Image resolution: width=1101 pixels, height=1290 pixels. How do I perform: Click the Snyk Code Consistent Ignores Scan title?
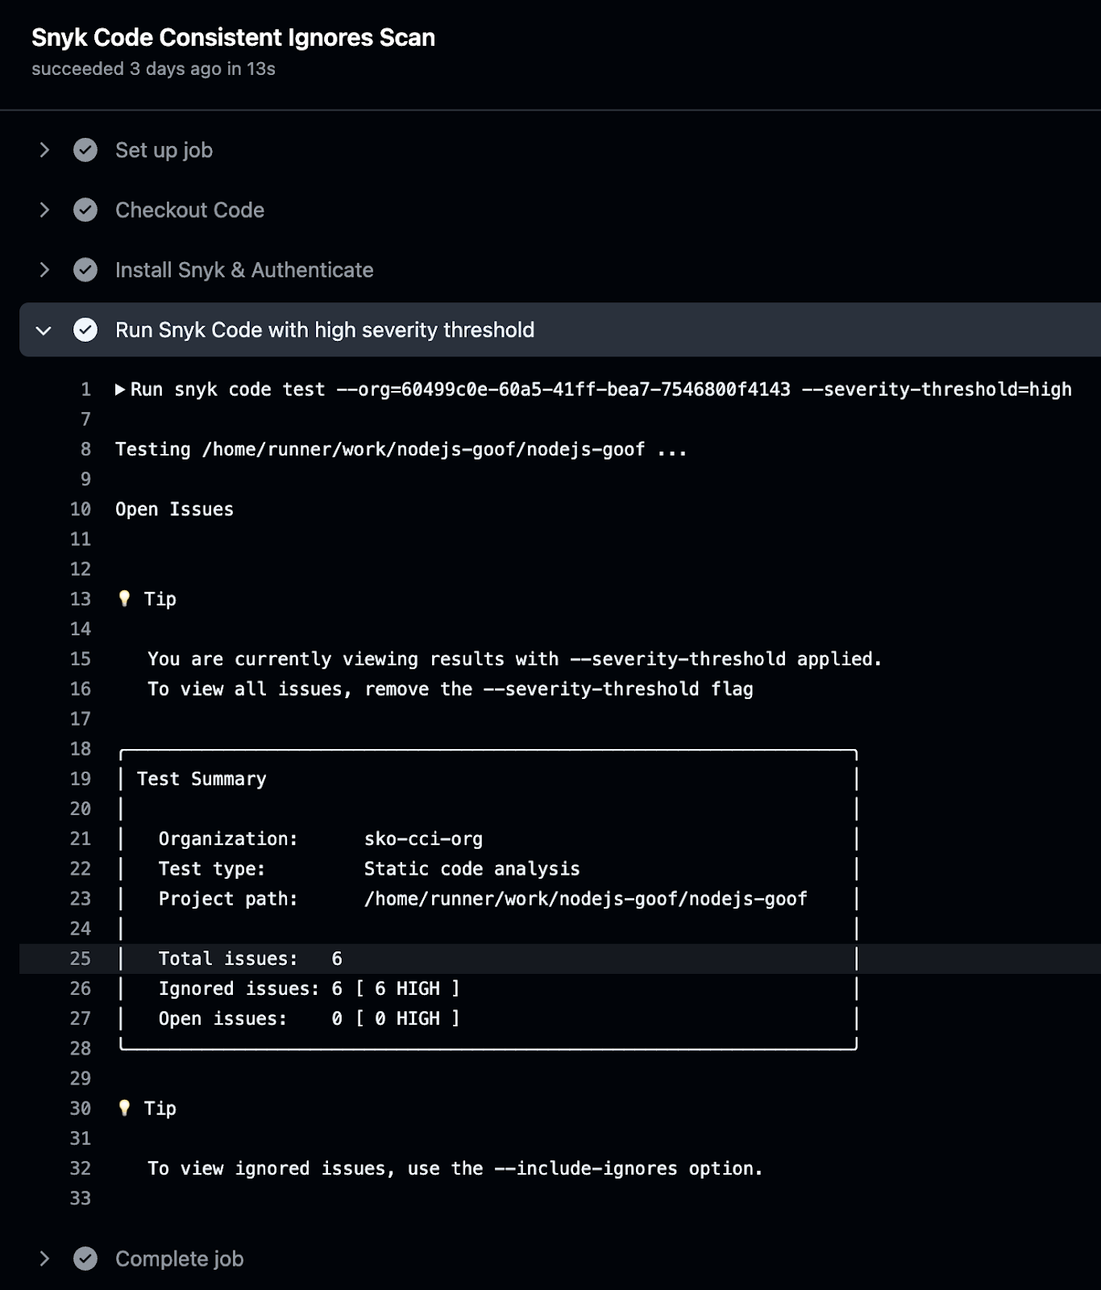click(x=233, y=38)
